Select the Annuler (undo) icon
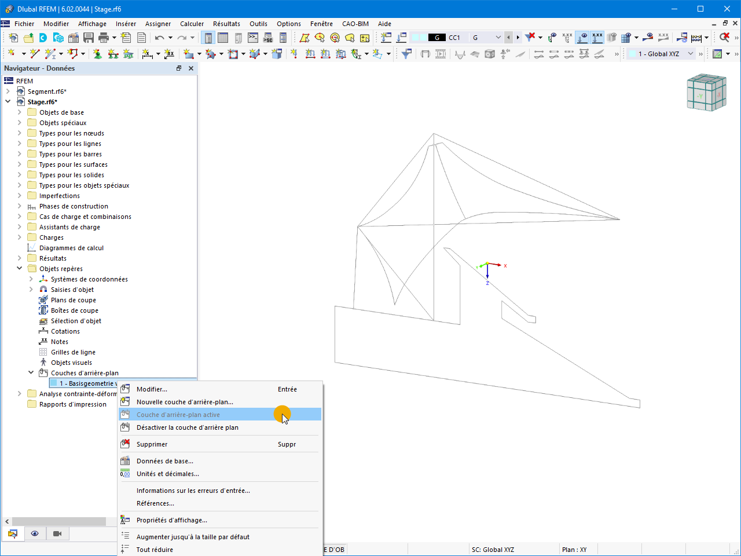Screen dimensions: 741x556 pos(160,37)
